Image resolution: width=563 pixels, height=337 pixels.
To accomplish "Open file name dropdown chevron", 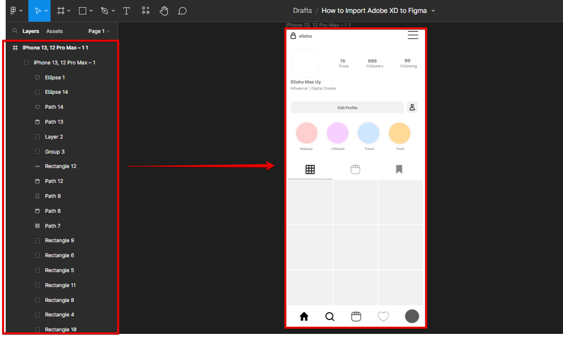I will (x=433, y=11).
